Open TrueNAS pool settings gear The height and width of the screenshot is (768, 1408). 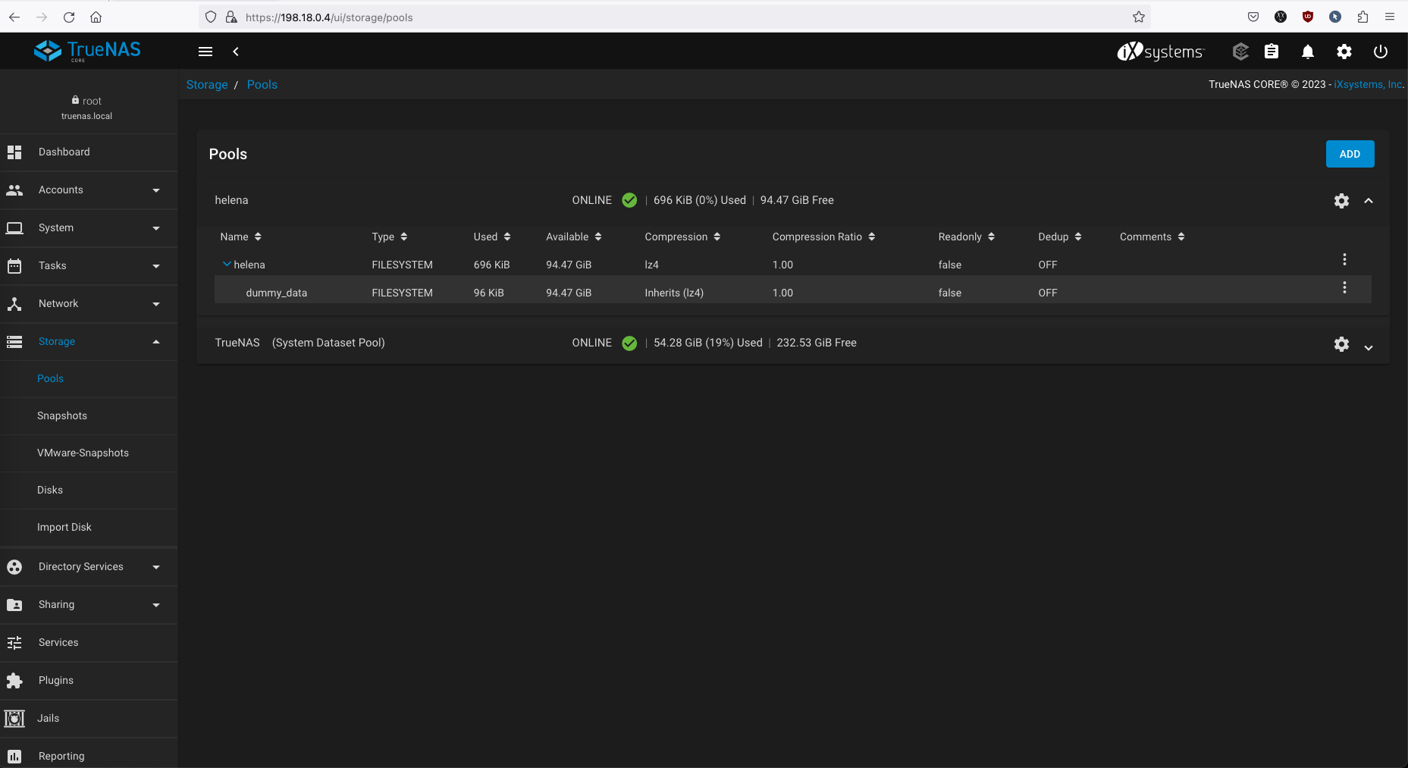(1341, 344)
